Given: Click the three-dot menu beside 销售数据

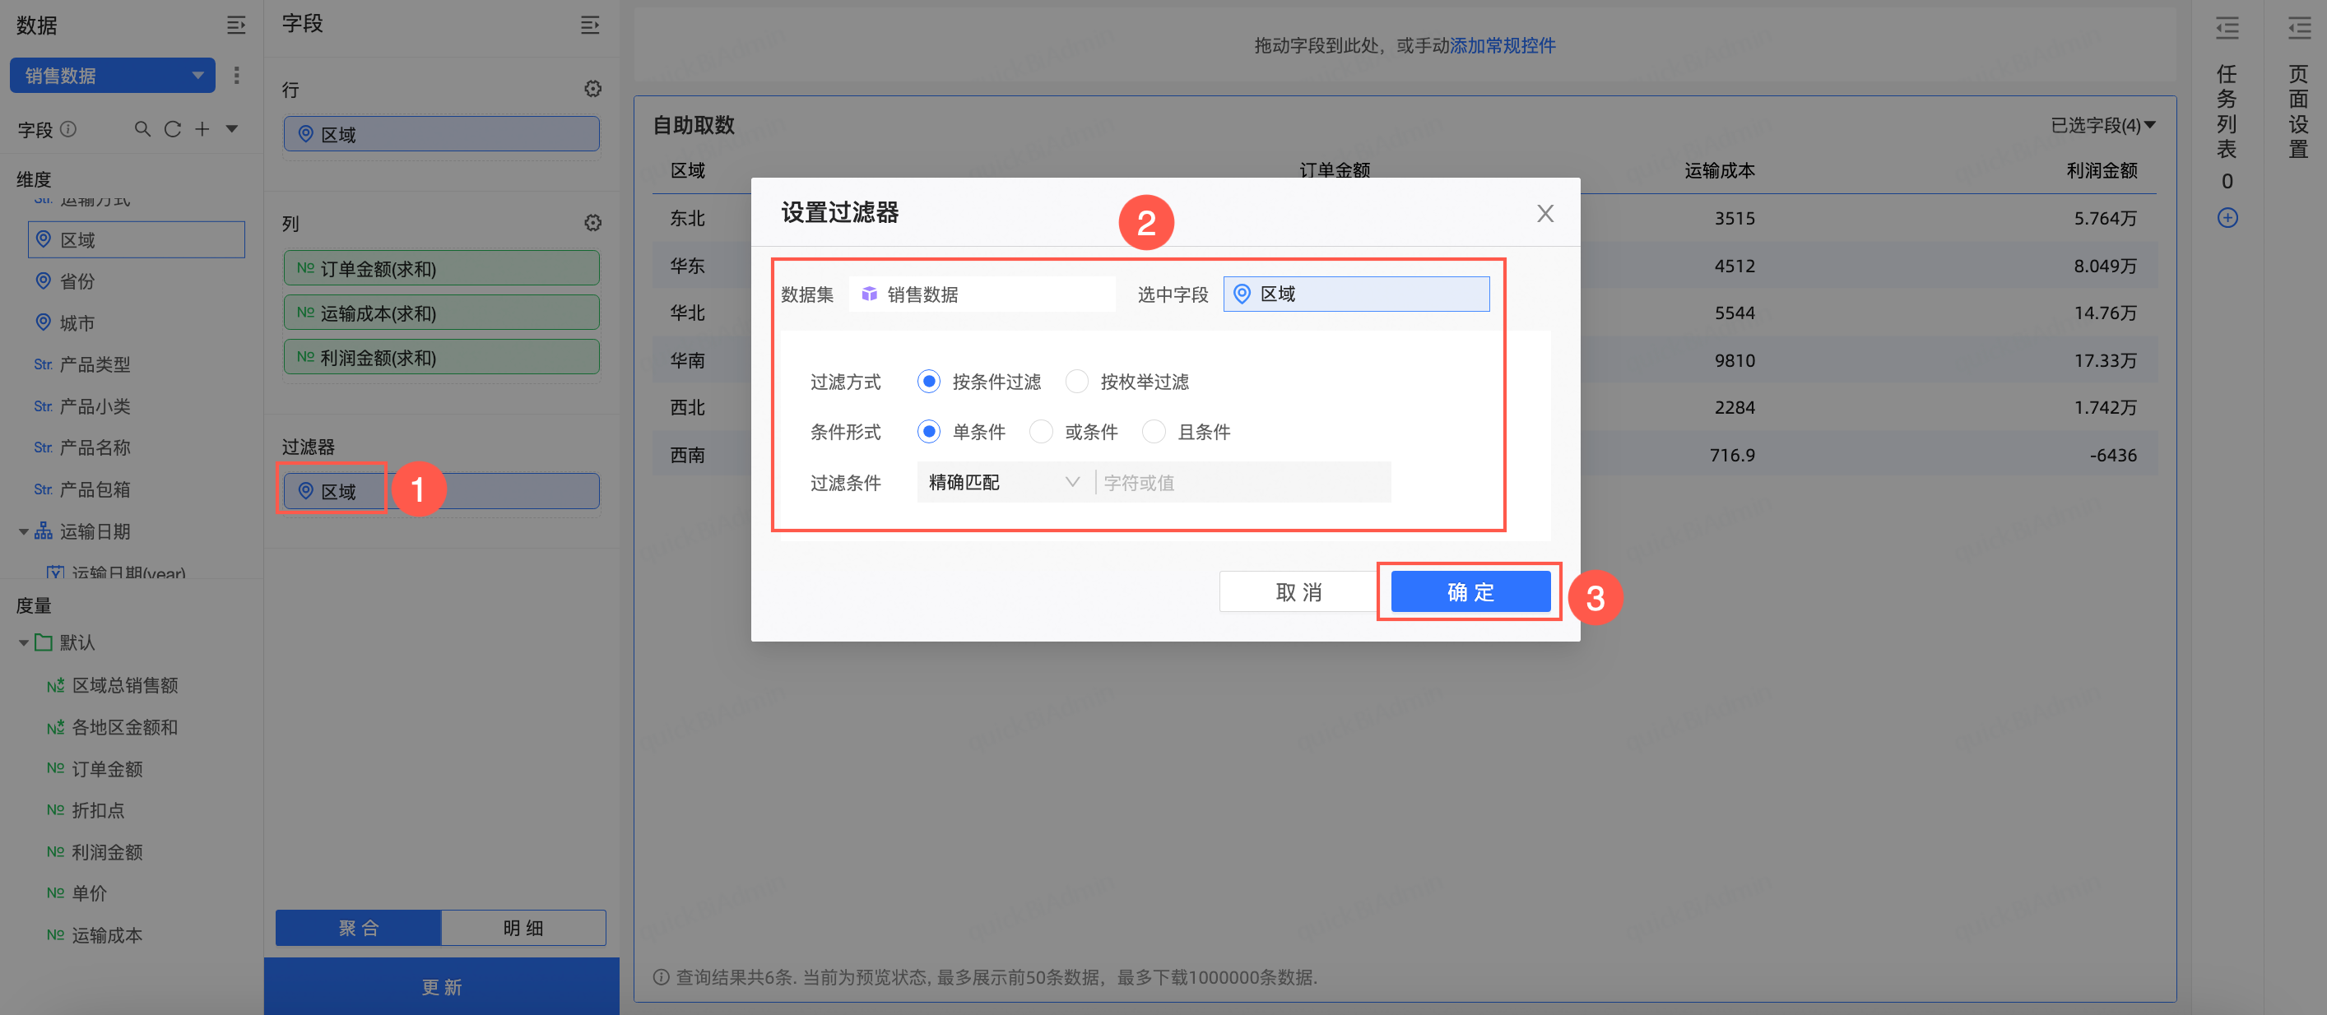Looking at the screenshot, I should point(237,75).
